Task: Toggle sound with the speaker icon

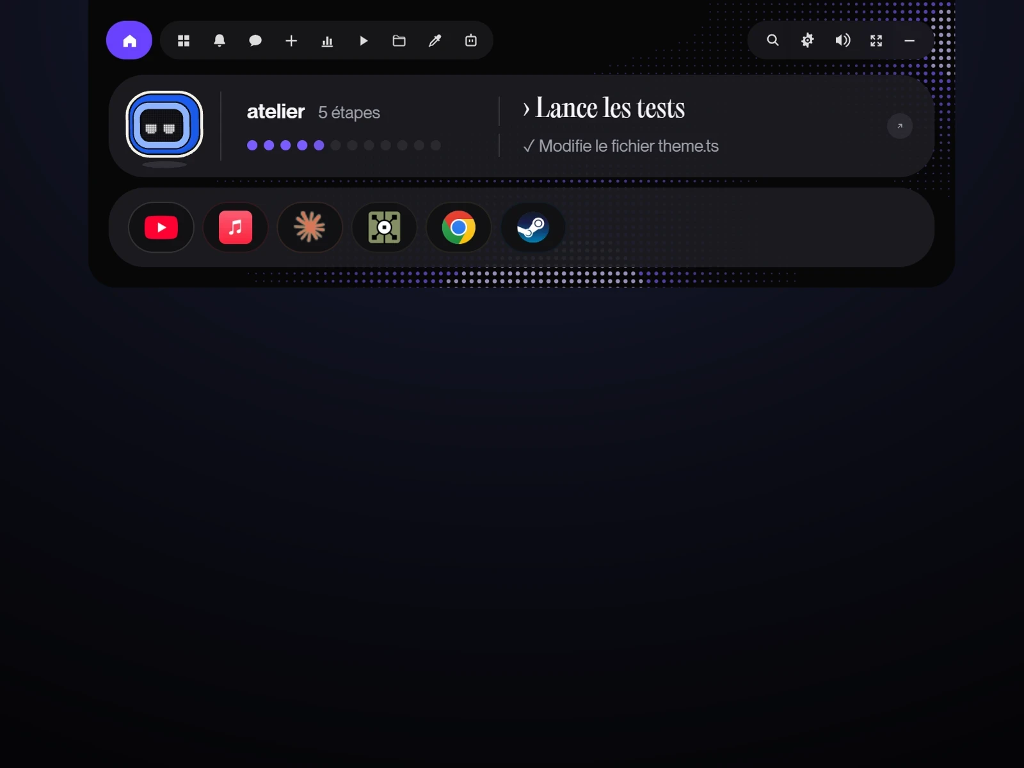Action: point(842,40)
